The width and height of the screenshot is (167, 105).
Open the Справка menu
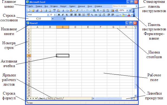(x=98, y=6)
